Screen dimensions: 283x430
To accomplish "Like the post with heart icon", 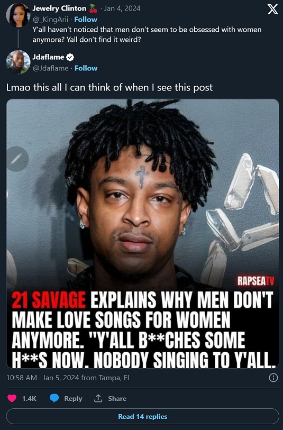I will pos(12,398).
